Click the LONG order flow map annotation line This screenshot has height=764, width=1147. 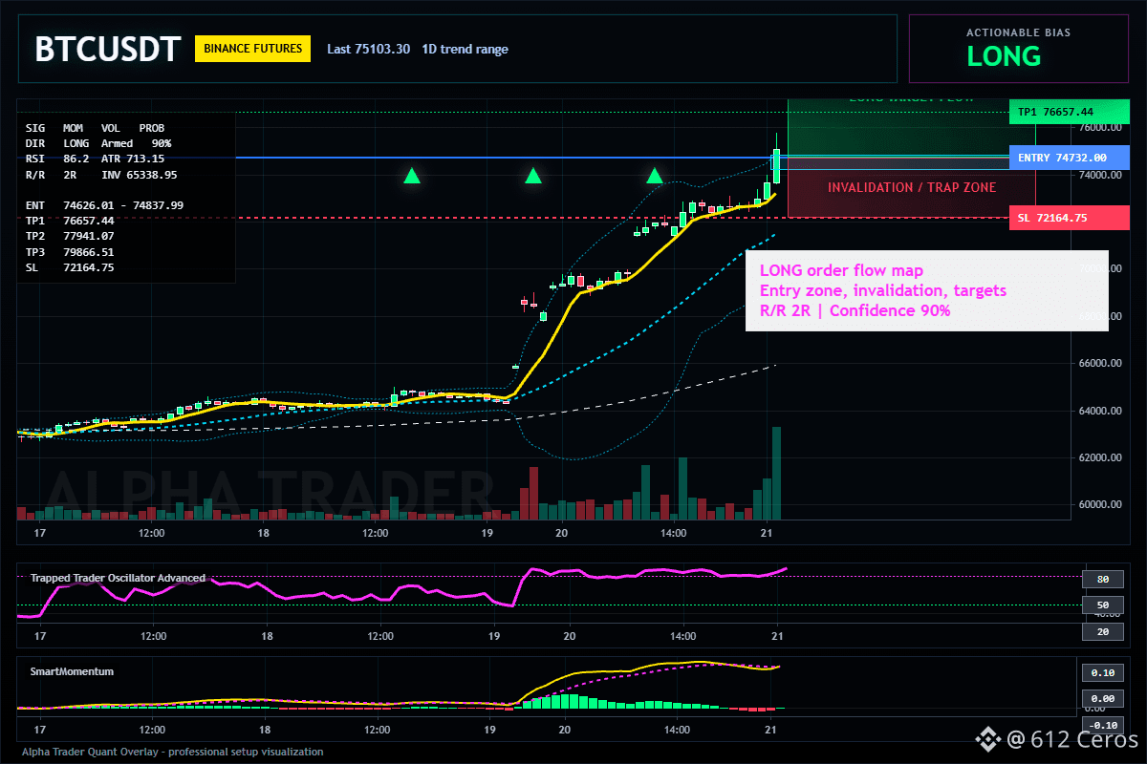pyautogui.click(x=841, y=270)
